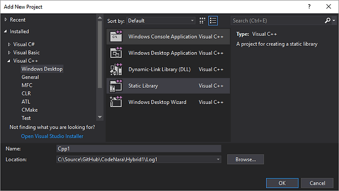Viewport: 339px width, 191px height.
Task: Select the General category
Action: (x=30, y=77)
